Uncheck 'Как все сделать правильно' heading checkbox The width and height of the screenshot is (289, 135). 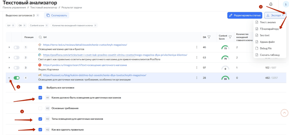pos(40,130)
